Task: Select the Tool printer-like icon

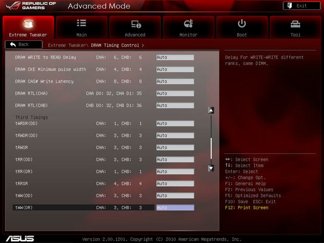Action: (295, 24)
